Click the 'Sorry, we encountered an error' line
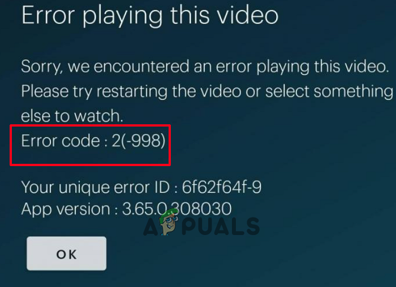The width and height of the screenshot is (396, 287). (x=205, y=67)
